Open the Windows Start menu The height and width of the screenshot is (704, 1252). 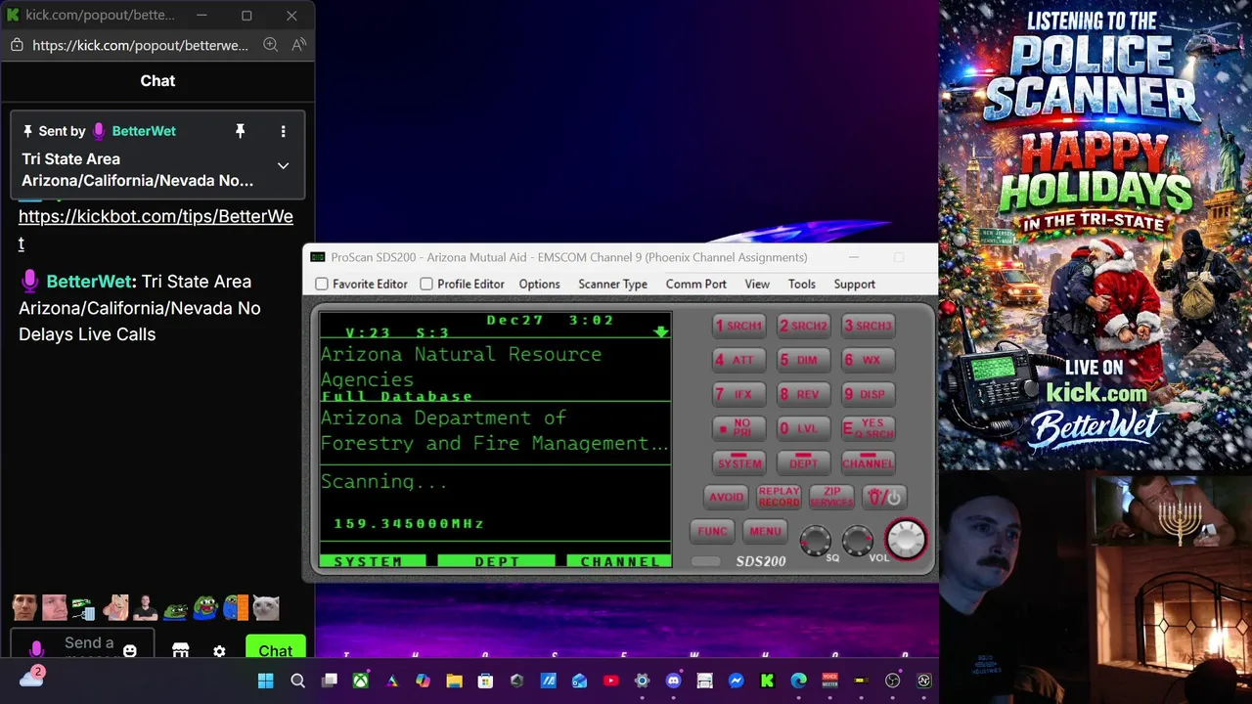coord(266,681)
